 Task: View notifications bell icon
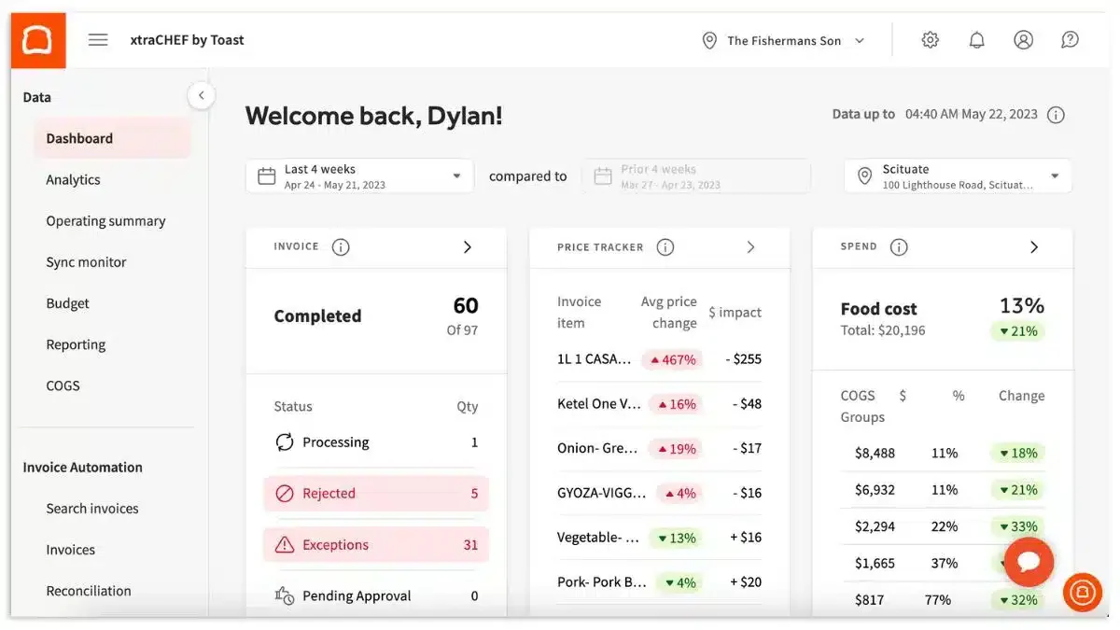[976, 40]
